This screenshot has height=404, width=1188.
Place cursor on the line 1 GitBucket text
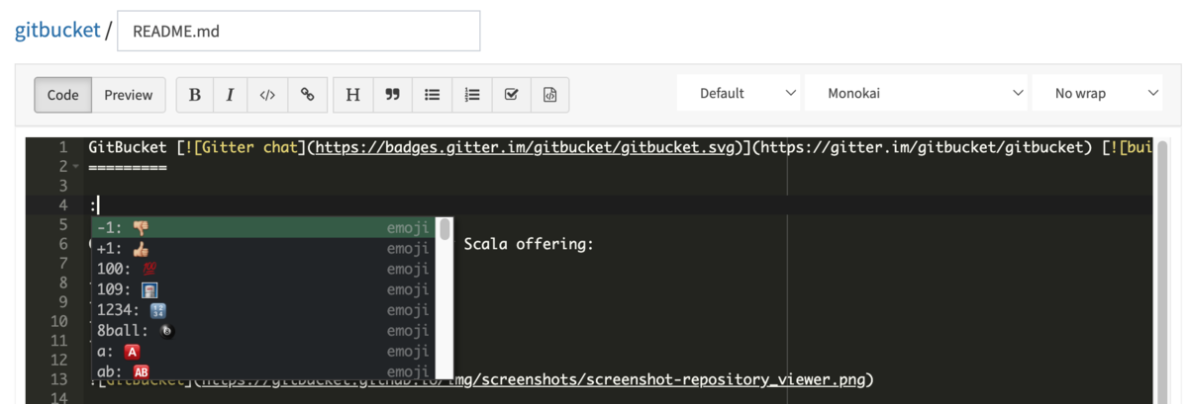pyautogui.click(x=127, y=147)
